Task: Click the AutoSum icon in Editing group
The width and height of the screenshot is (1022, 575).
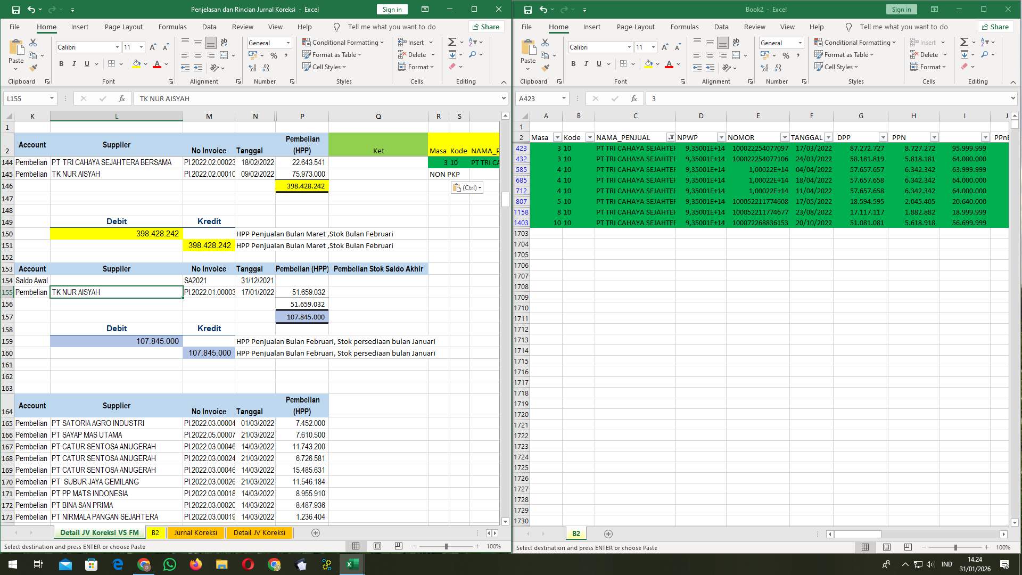Action: pyautogui.click(x=451, y=42)
